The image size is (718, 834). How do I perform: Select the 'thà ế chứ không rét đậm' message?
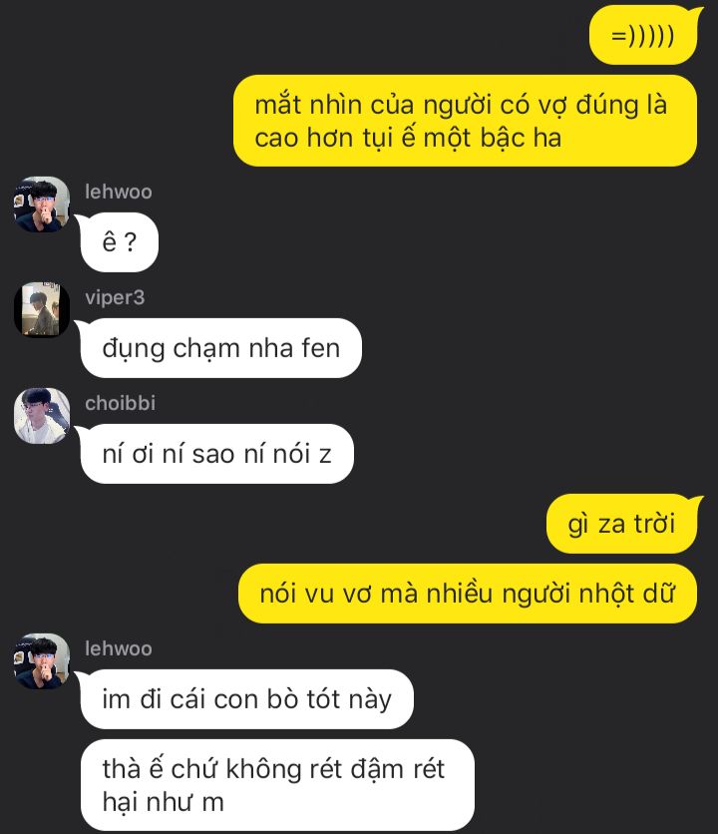coord(277,785)
